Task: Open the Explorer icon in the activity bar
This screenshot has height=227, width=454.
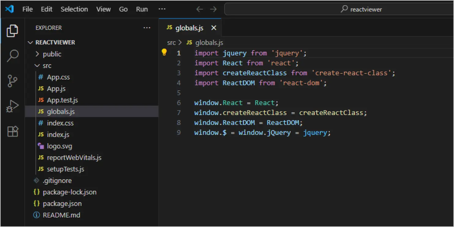Action: tap(12, 31)
